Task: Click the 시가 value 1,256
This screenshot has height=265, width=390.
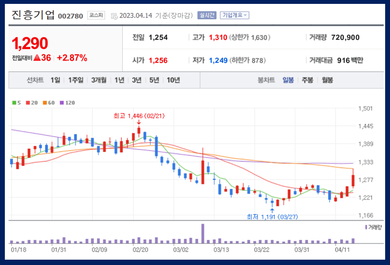Action: (x=158, y=60)
